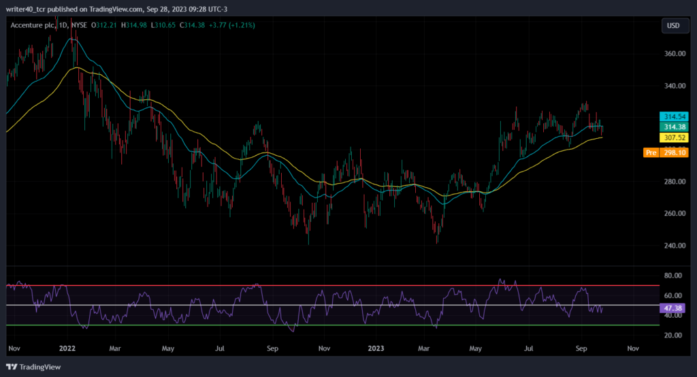The width and height of the screenshot is (697, 377).
Task: Select the low value L310.65
Action: point(163,25)
